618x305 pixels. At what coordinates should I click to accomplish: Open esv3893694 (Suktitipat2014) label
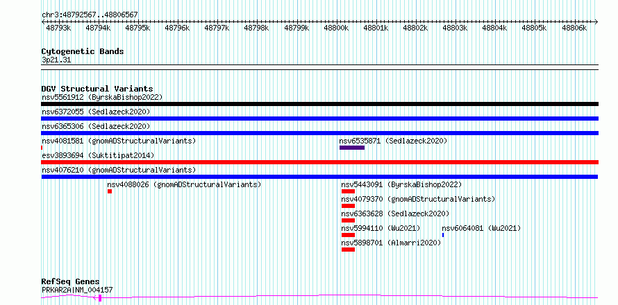pyautogui.click(x=98, y=155)
